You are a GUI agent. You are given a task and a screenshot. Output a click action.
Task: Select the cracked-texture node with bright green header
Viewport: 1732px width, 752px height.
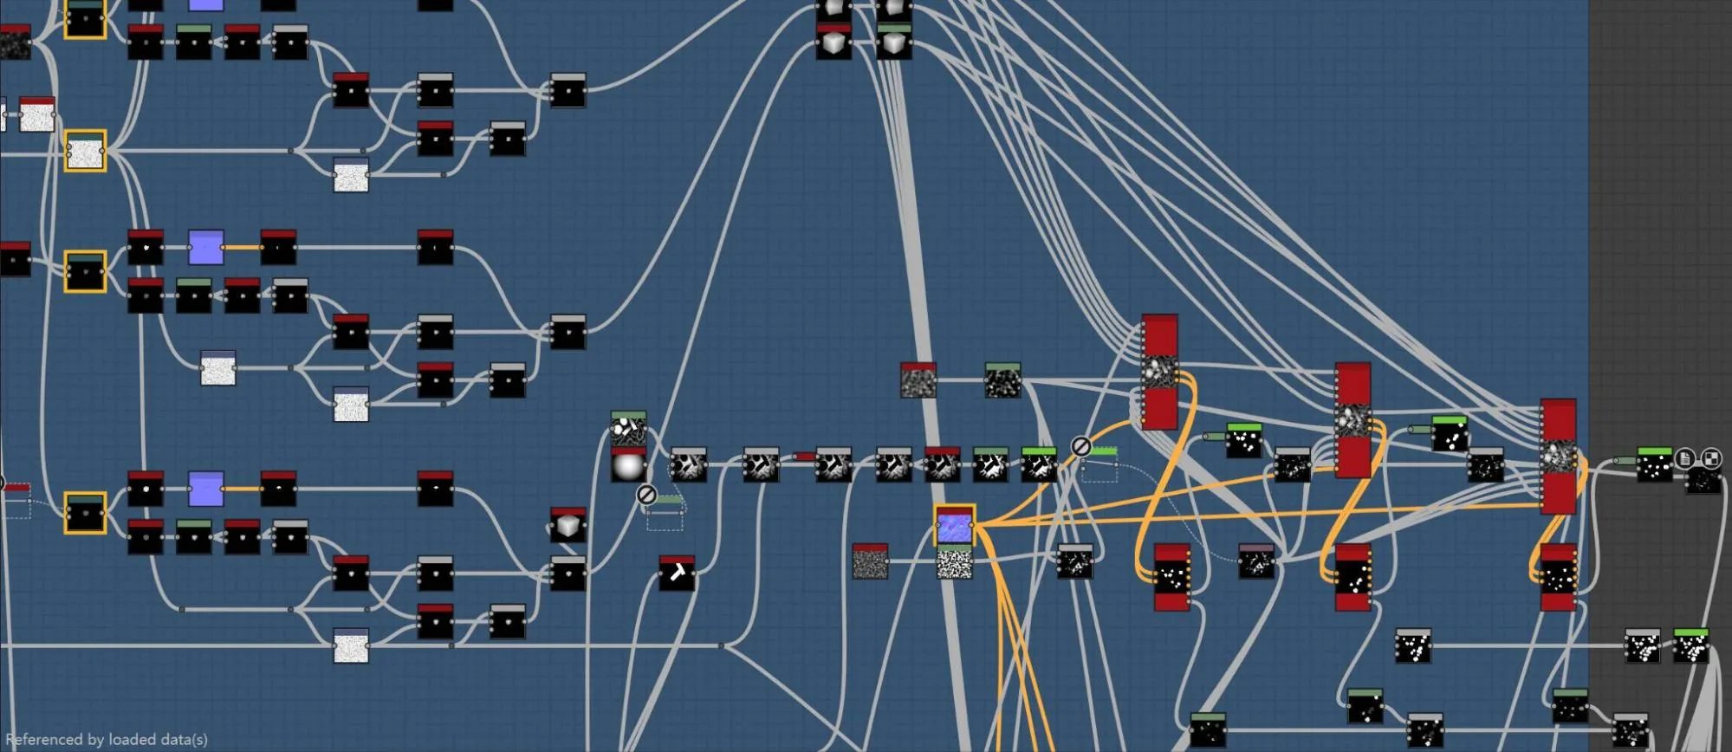[1039, 465]
